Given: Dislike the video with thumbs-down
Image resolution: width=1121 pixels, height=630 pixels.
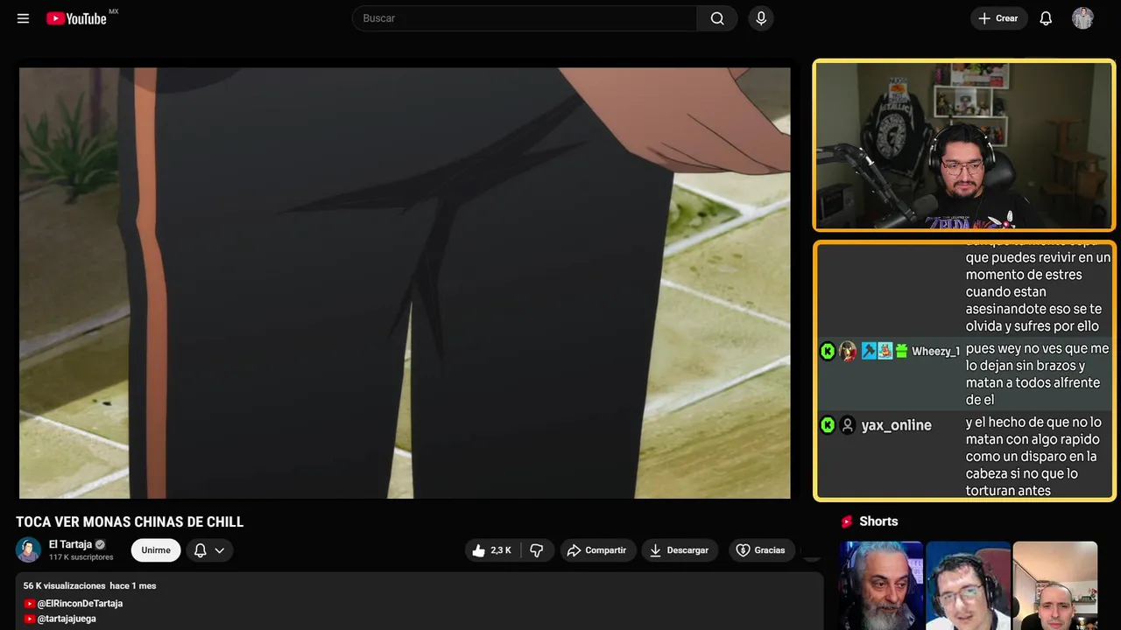Looking at the screenshot, I should (537, 550).
